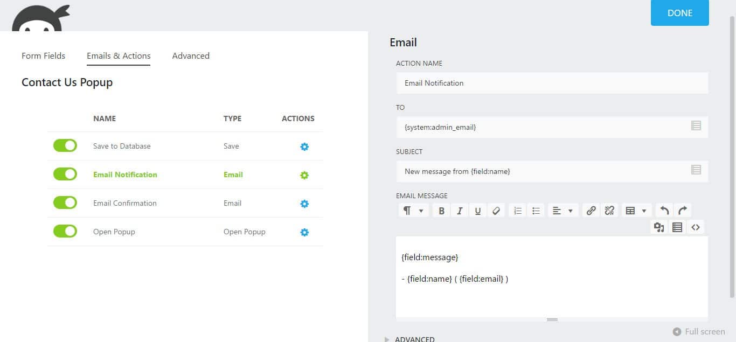Open settings gear for Email Confirmation action
Viewport: 736px width, 342px height.
point(304,204)
